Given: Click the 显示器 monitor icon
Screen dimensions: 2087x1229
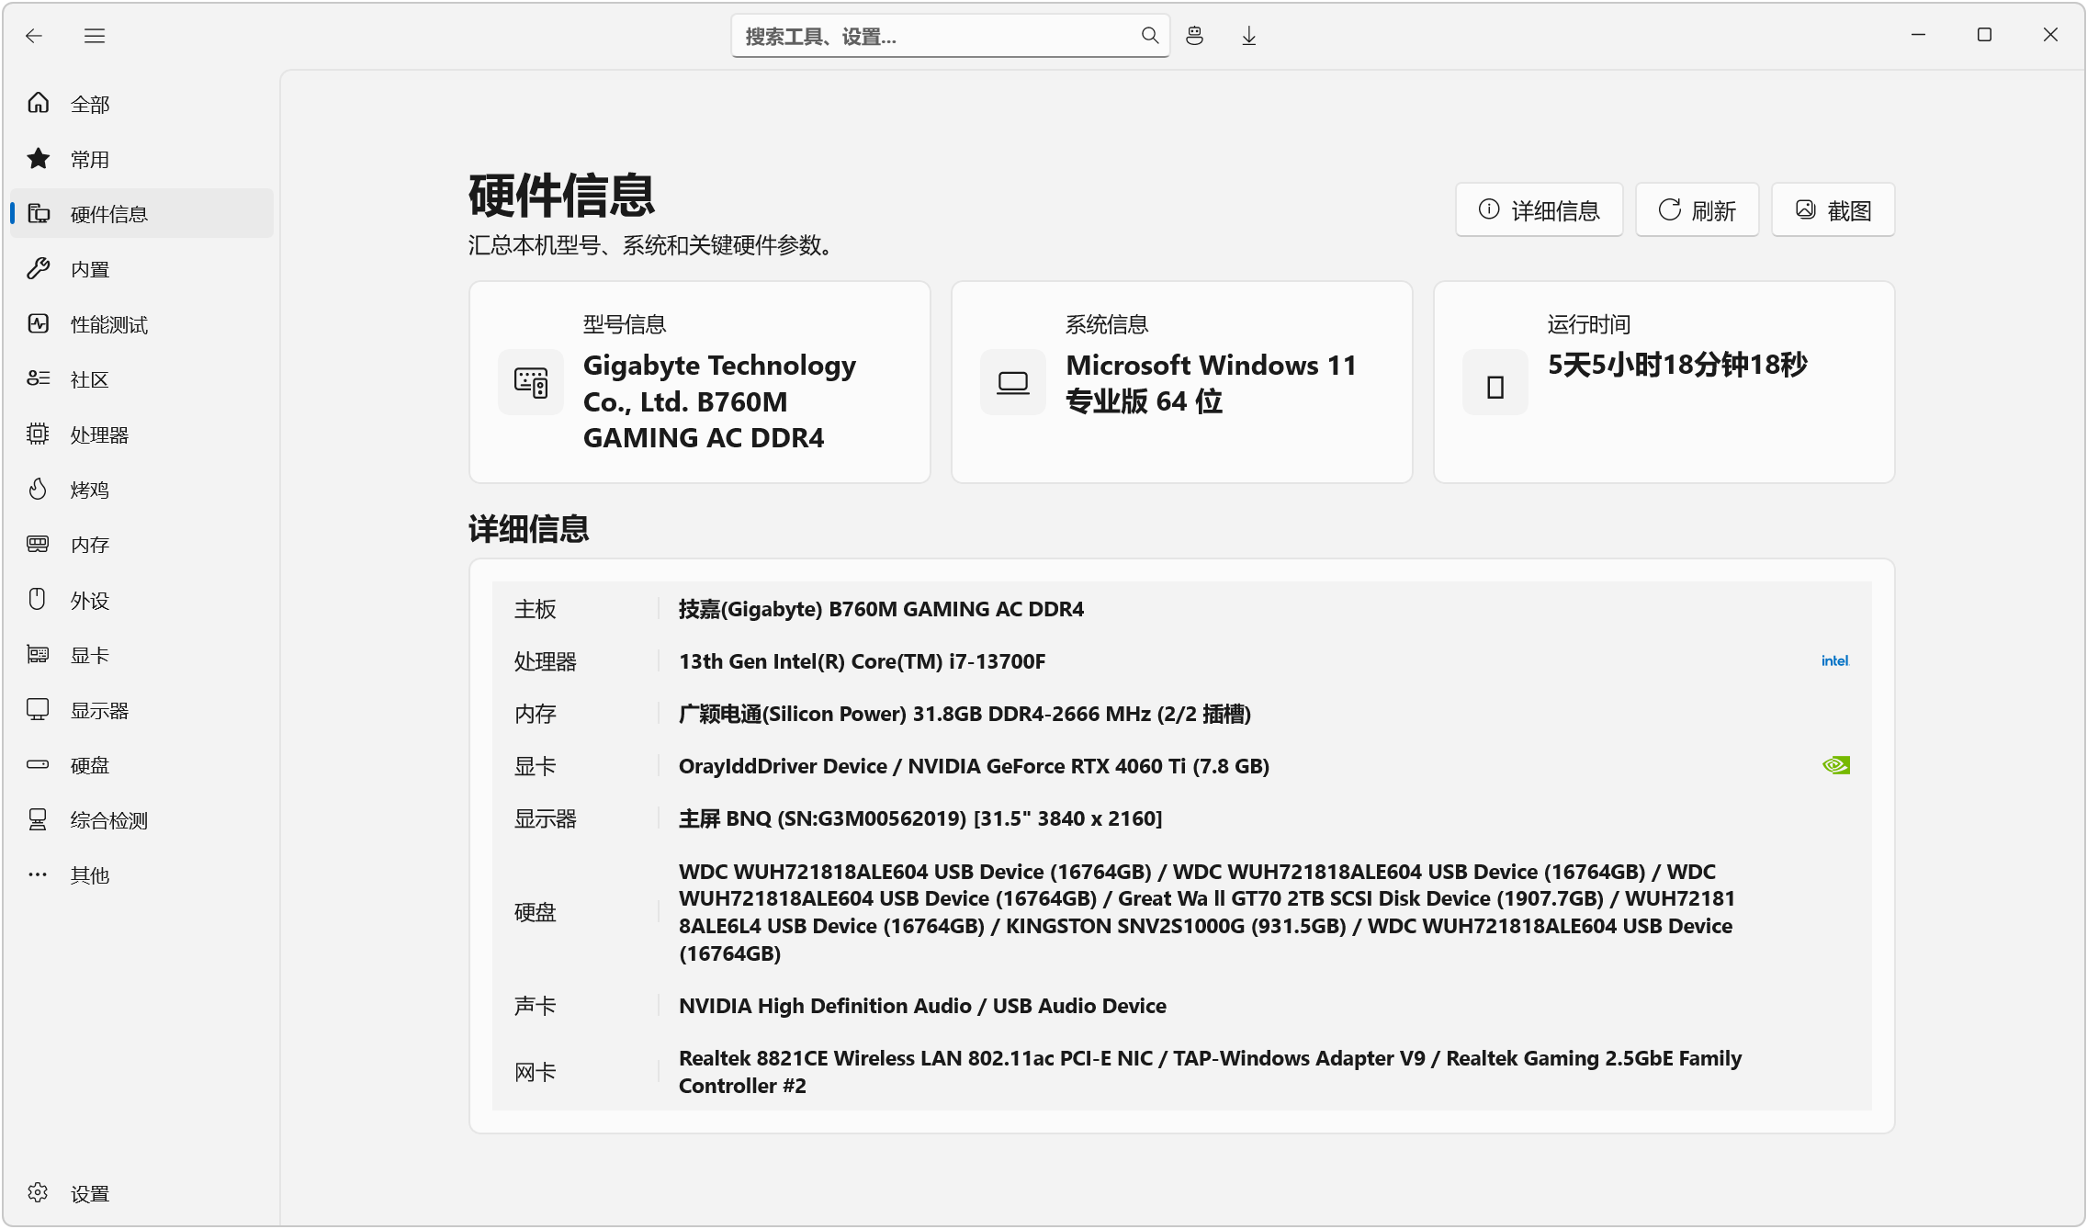Looking at the screenshot, I should (38, 709).
